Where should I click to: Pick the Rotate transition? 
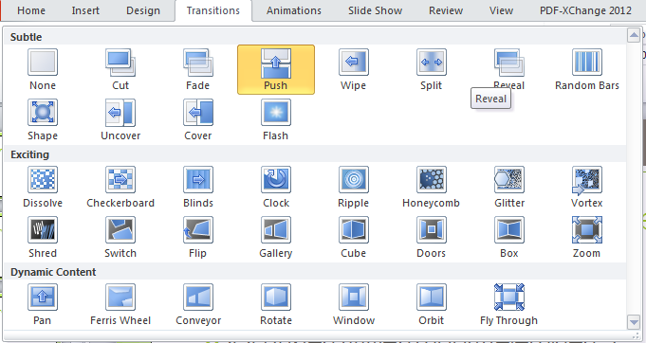(276, 305)
